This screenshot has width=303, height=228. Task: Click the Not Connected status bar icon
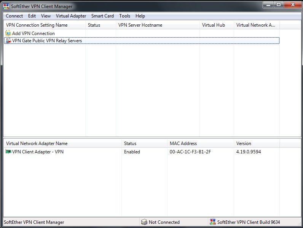pyautogui.click(x=144, y=222)
